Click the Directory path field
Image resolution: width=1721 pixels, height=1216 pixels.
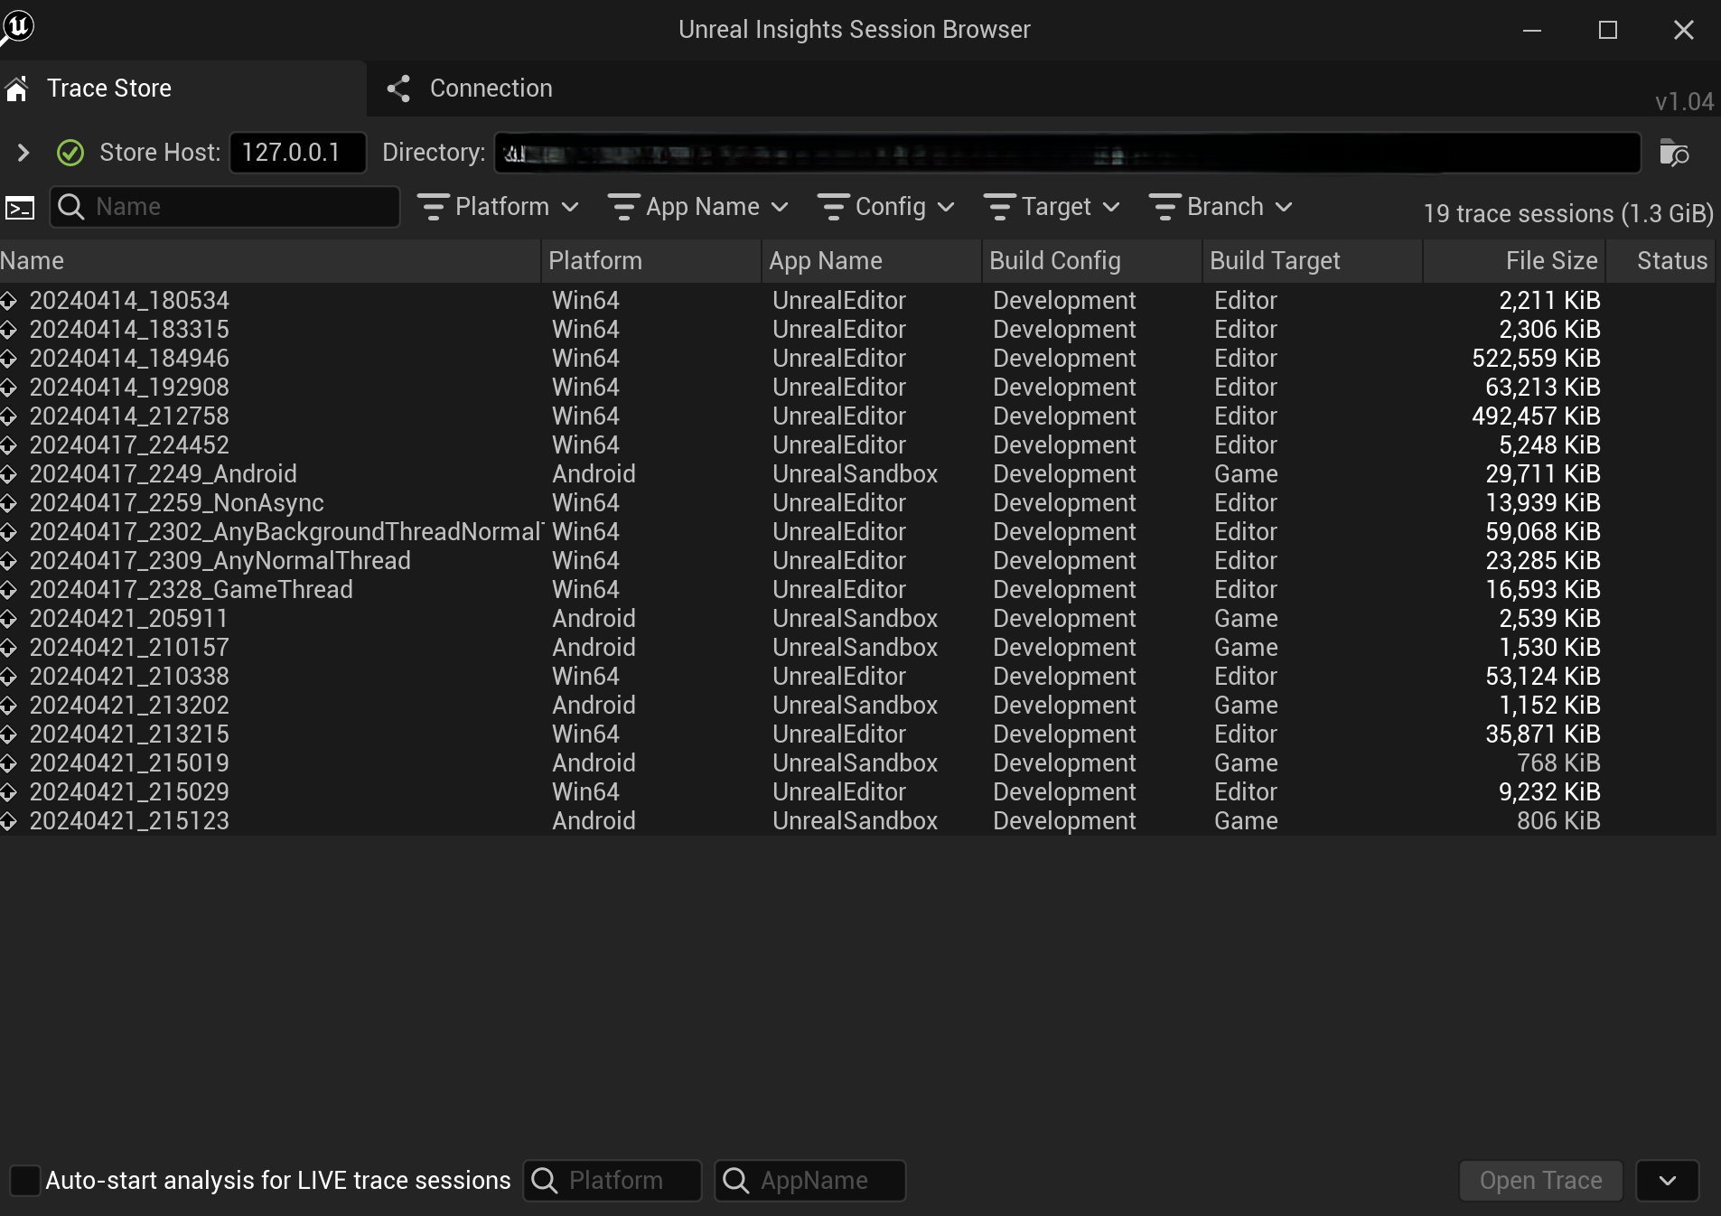point(1067,153)
